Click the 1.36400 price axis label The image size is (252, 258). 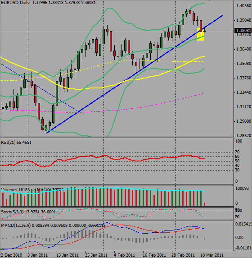pyautogui.click(x=243, y=49)
